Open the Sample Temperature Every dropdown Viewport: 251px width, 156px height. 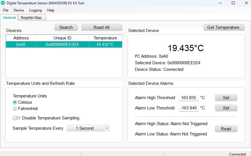(x=88, y=128)
